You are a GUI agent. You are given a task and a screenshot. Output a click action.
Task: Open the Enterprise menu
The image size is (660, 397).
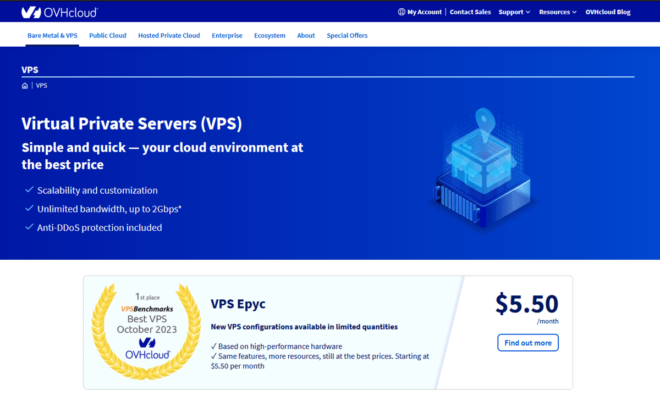[227, 36]
